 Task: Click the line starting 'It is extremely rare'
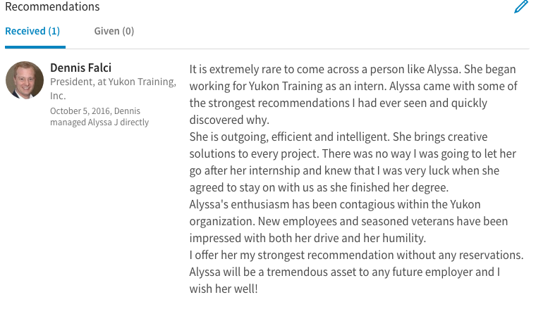[353, 69]
